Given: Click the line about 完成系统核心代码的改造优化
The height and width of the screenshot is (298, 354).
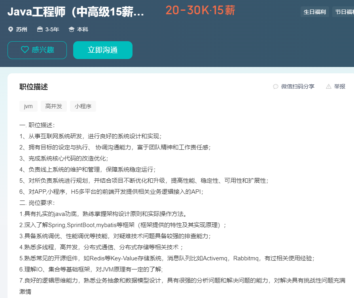Looking at the screenshot, I should click(x=64, y=159).
